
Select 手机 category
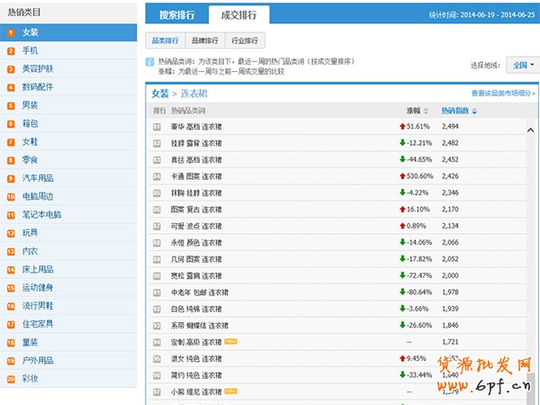click(x=68, y=50)
